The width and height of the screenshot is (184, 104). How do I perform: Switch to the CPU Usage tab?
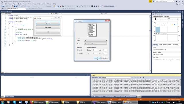click(x=175, y=45)
